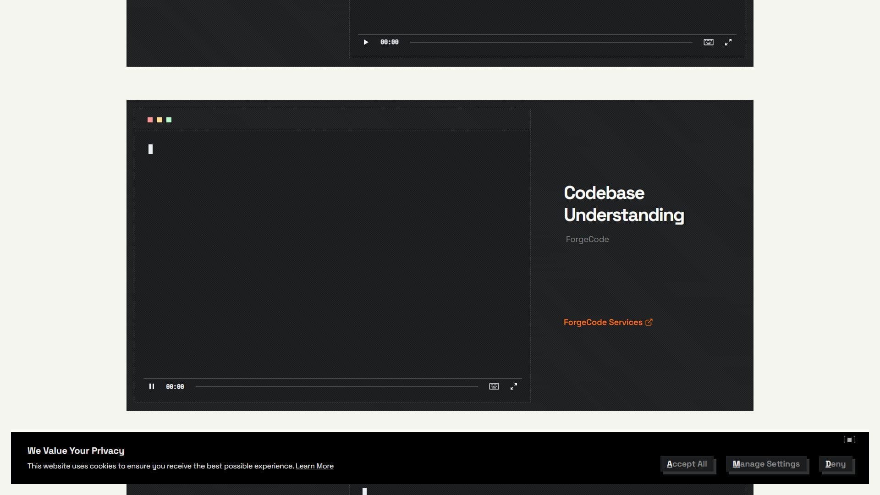
Task: Seek on the upper player's progress bar
Action: tap(551, 42)
